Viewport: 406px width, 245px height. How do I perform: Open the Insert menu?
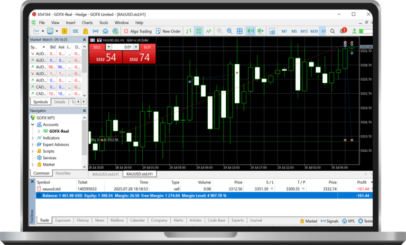(70, 23)
